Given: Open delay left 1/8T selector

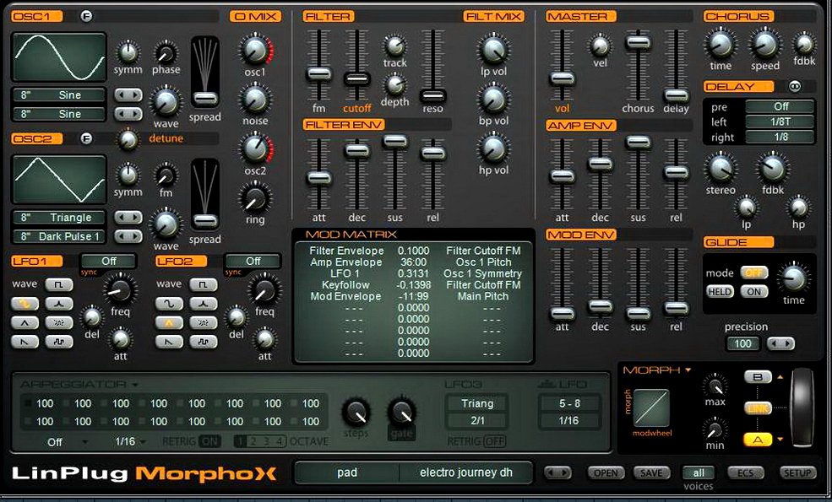Looking at the screenshot, I should (x=780, y=121).
